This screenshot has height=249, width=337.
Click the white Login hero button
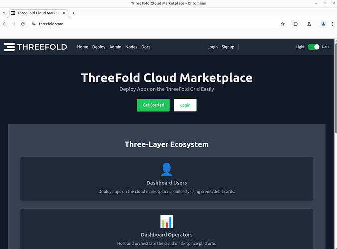click(x=185, y=105)
